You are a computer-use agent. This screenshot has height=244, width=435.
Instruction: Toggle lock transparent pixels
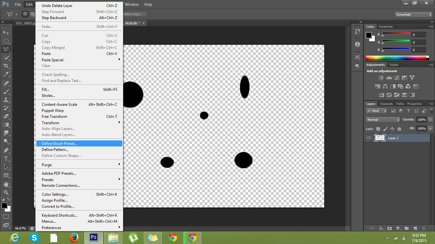tap(378, 129)
